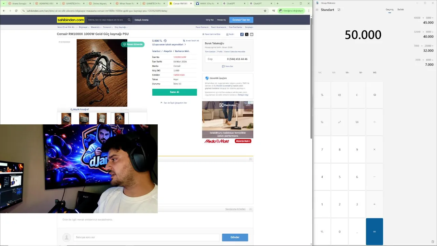The image size is (437, 246).
Task: Click Giriş Yap login link
Action: (x=210, y=20)
